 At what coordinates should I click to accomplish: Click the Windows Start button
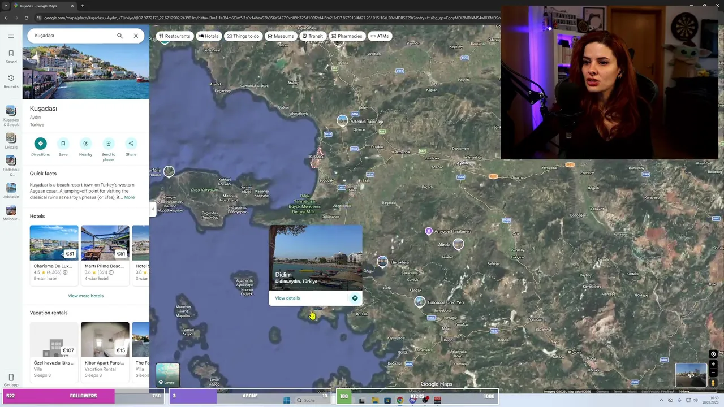[x=286, y=400]
